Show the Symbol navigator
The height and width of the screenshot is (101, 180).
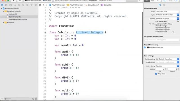tap(10, 5)
